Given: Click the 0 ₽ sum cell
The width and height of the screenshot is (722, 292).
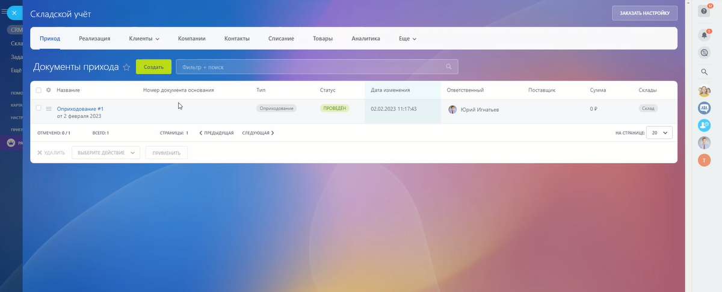Looking at the screenshot, I should point(594,109).
